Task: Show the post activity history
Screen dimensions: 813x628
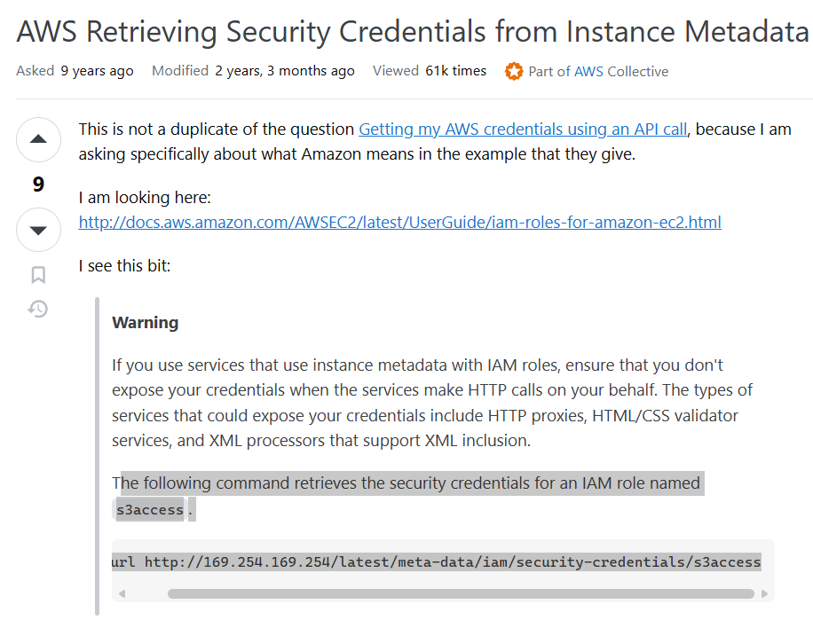Action: click(38, 310)
